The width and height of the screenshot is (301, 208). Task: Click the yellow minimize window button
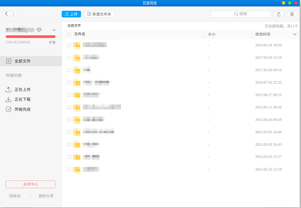point(283,3)
